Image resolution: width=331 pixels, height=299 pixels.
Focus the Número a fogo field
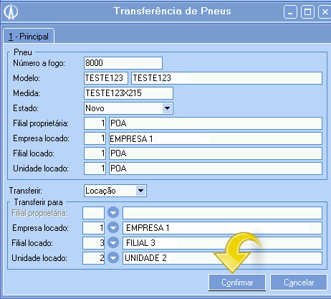coord(123,63)
